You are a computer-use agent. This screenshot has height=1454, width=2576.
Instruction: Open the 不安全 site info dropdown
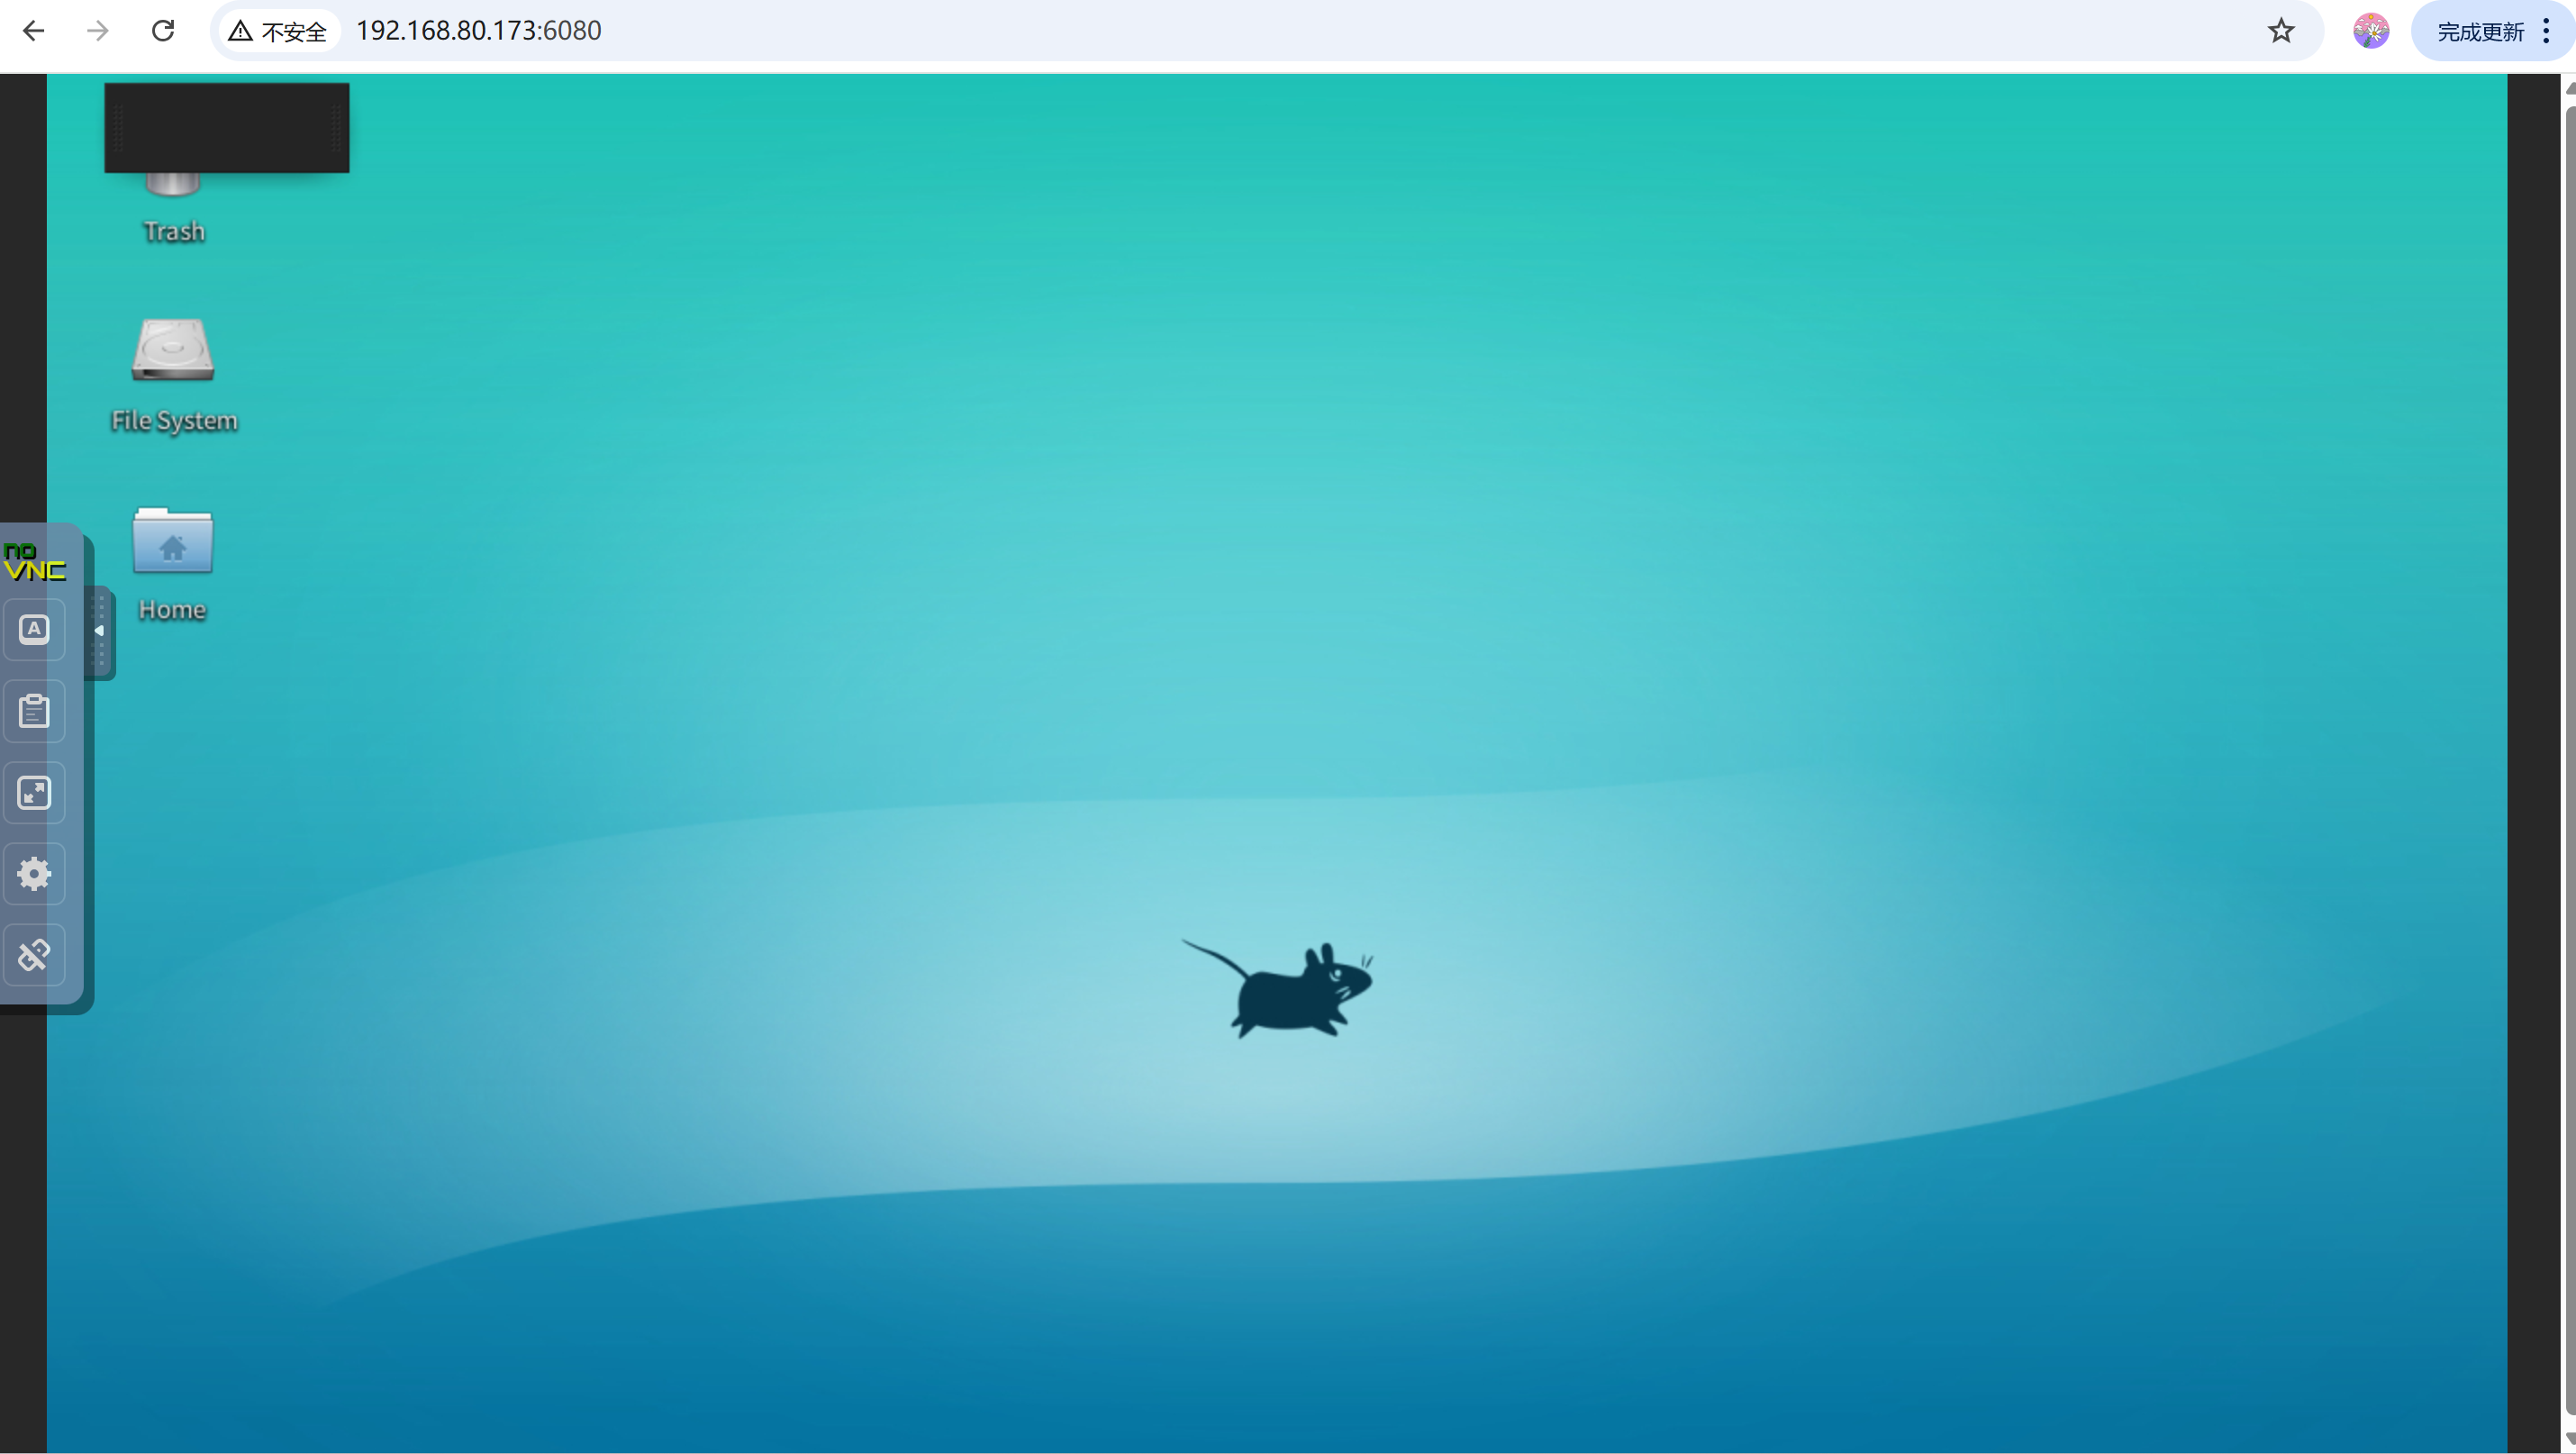click(x=278, y=32)
